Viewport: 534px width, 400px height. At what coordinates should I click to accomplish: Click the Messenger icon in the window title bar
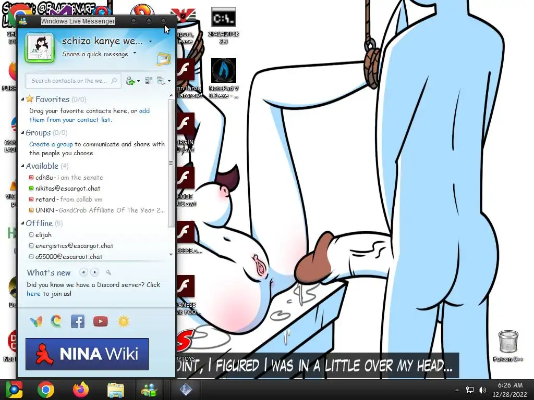pos(23,21)
